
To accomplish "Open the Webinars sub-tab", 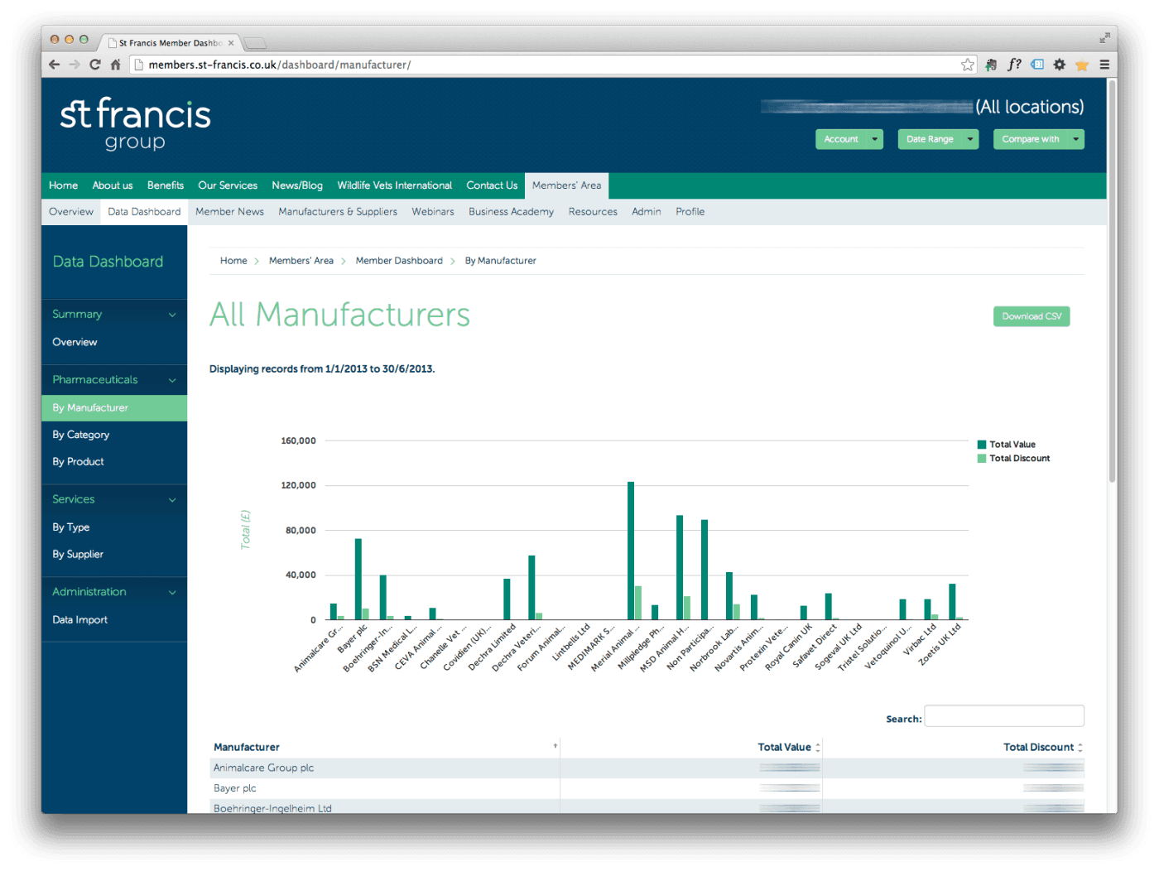I will (433, 212).
